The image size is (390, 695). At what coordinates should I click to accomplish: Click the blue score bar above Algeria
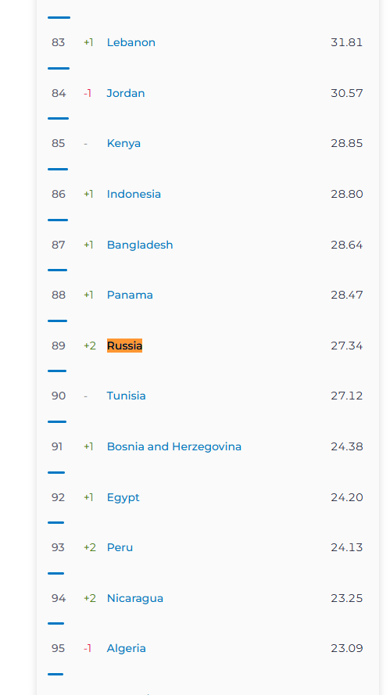55,624
